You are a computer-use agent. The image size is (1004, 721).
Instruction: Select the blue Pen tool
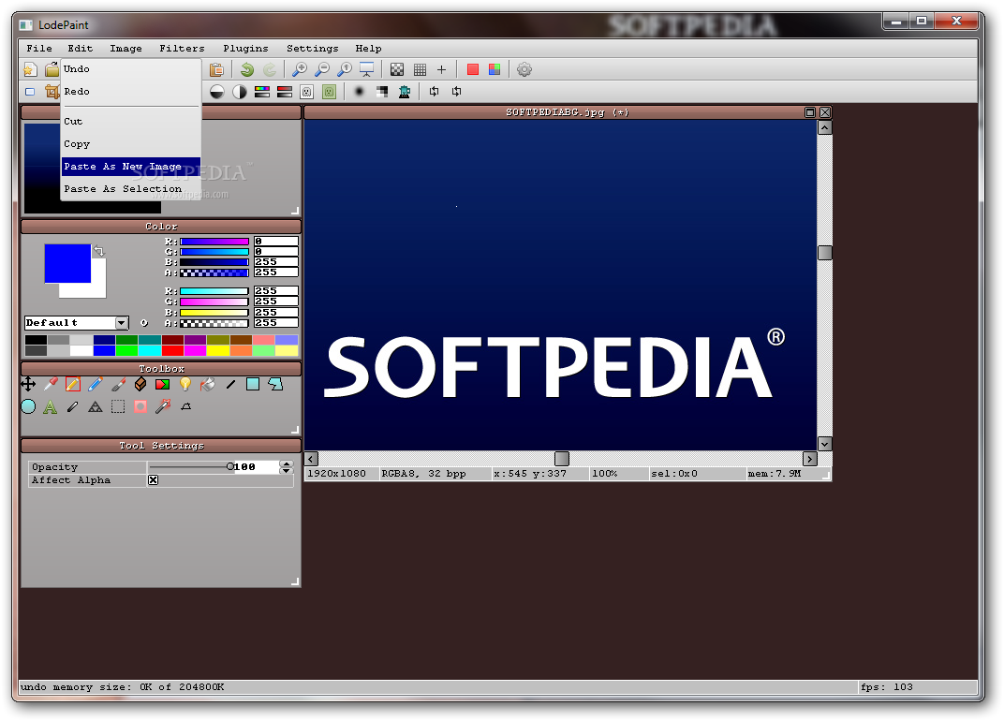(x=96, y=384)
